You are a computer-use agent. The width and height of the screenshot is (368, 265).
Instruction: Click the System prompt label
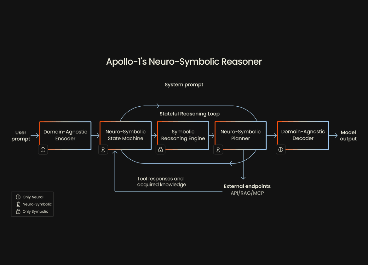[184, 85]
